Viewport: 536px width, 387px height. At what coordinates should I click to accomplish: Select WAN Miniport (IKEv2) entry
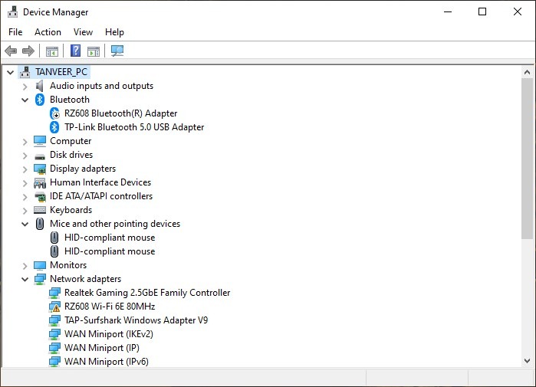pyautogui.click(x=109, y=334)
